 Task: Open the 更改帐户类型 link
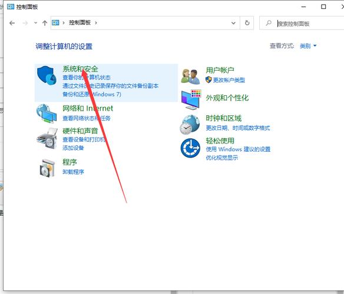click(x=229, y=80)
